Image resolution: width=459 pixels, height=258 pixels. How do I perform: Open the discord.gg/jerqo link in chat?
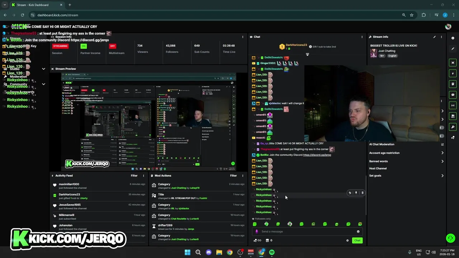click(317, 155)
